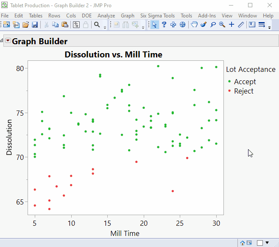Toggle the status bar white checkbox
Image resolution: width=279 pixels, height=247 pixels.
click(260, 243)
